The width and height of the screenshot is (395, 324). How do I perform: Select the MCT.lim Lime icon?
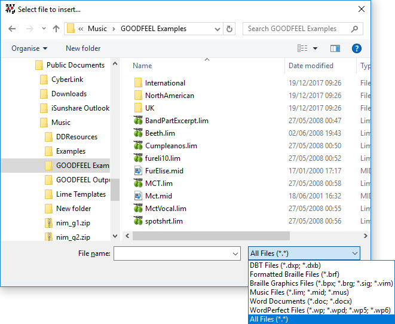[x=138, y=184]
